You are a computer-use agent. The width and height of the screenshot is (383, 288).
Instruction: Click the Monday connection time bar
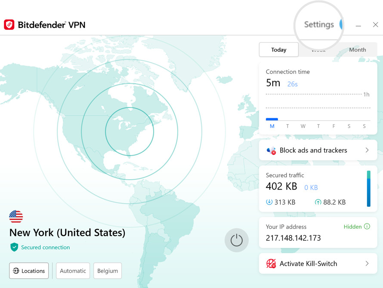tap(272, 119)
